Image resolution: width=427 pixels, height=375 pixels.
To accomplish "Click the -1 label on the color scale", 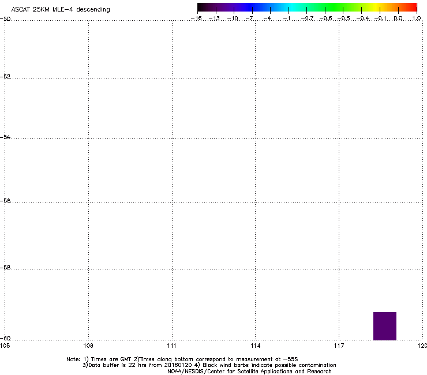I will coord(286,18).
